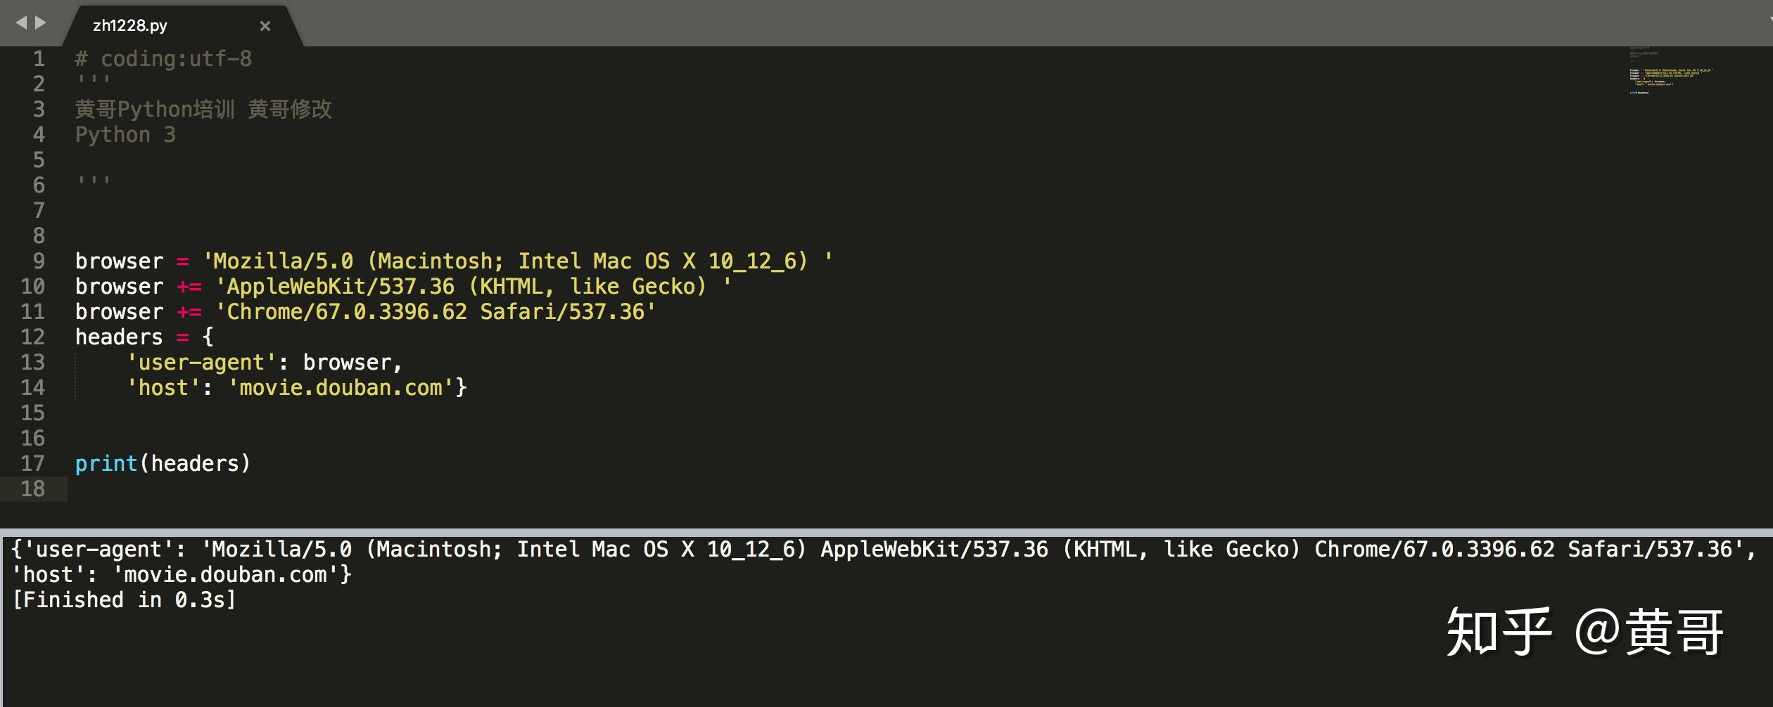
Task: Click the minimap code preview
Action: click(x=1671, y=70)
